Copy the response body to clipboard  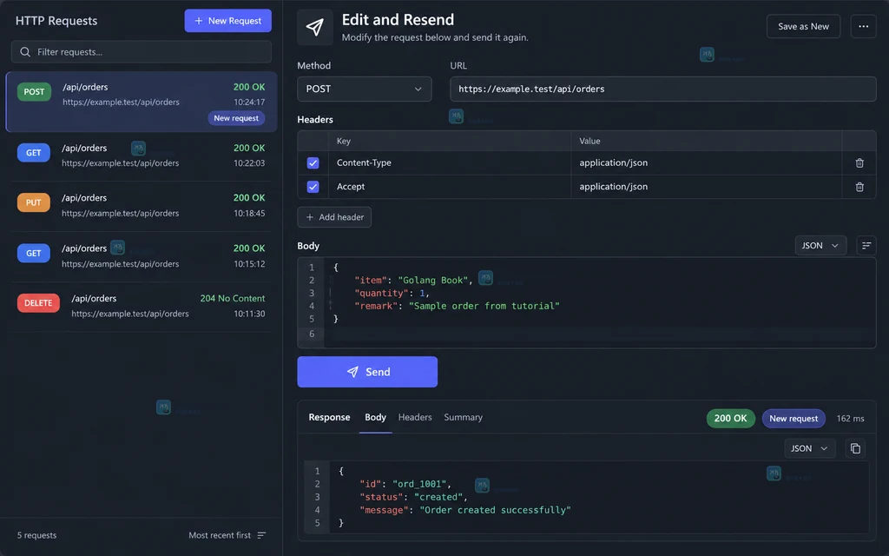(x=855, y=448)
